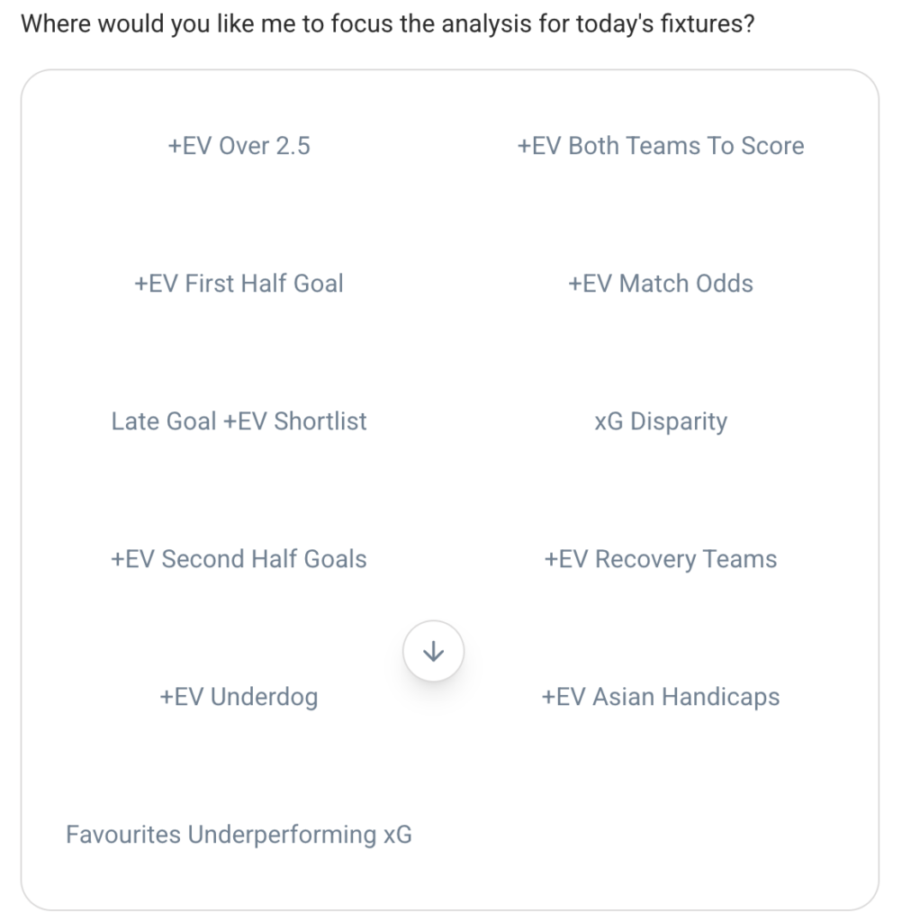This screenshot has height=922, width=911.
Task: Choose Favourites Underperforming xG
Action: [239, 835]
